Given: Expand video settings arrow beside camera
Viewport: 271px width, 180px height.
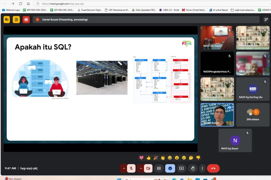Looking at the screenshot, I should coord(141,168).
